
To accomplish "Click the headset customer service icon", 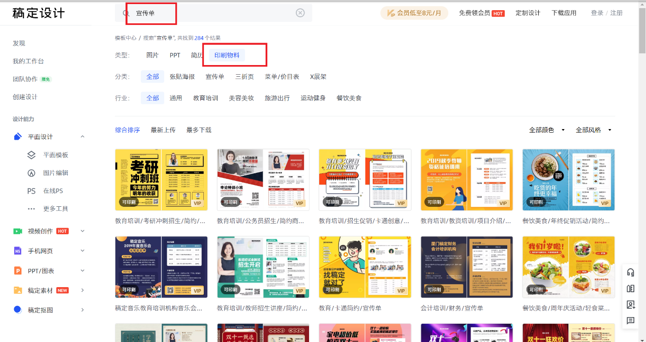I will 631,272.
